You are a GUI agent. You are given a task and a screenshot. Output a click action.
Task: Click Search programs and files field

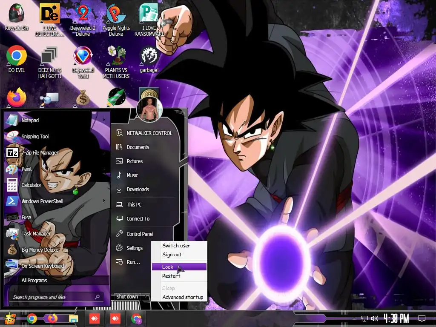56,297
